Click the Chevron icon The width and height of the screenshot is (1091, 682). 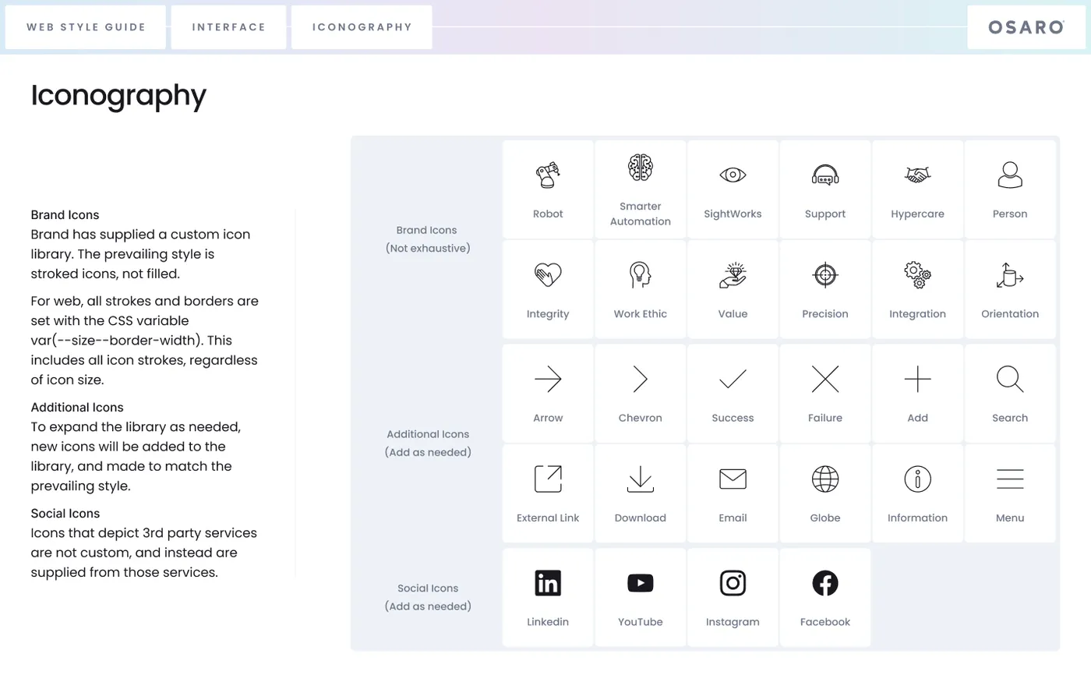641,380
